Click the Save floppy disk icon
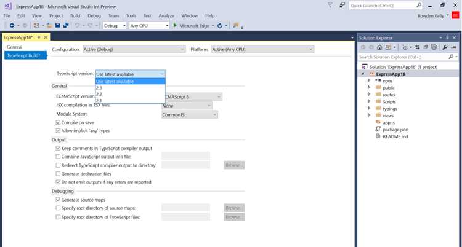The image size is (462, 247). (58, 26)
